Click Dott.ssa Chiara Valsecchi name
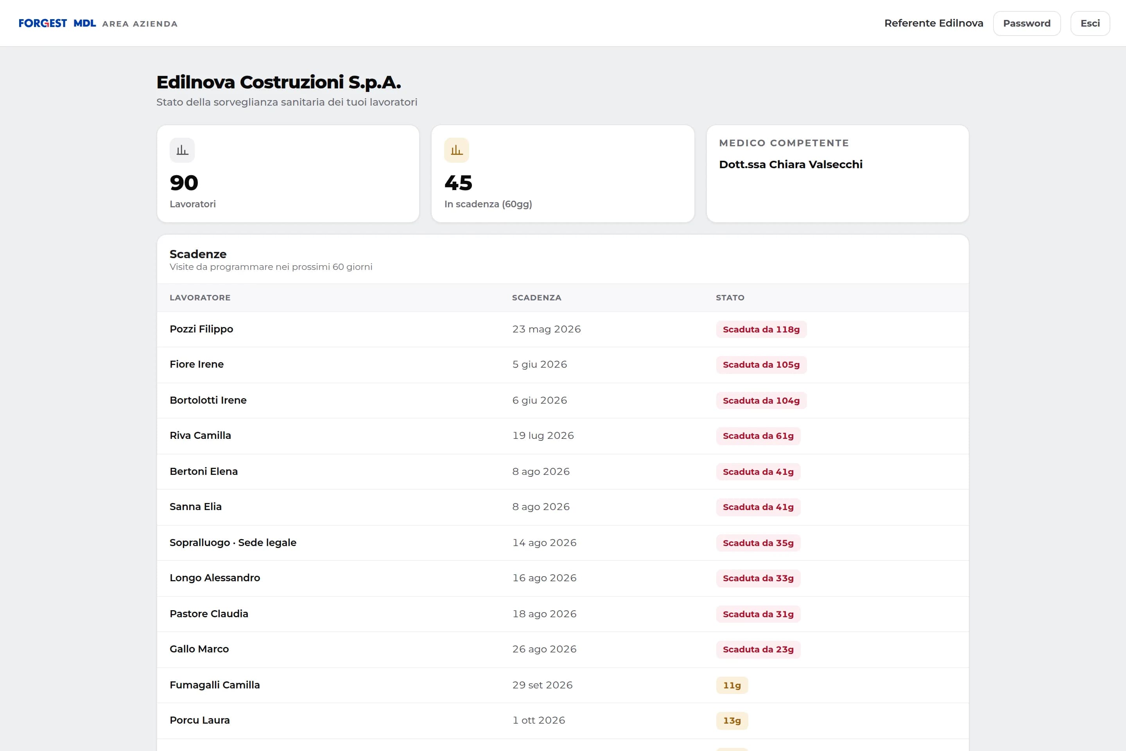This screenshot has width=1126, height=751. tap(791, 164)
